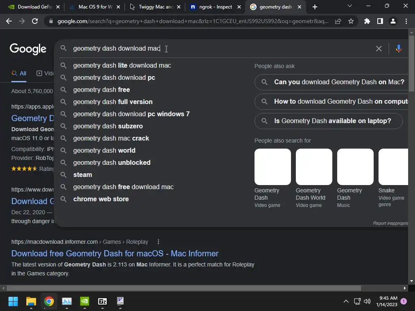Click the vertical page scrollbar thumb
Image resolution: width=415 pixels, height=311 pixels.
click(x=411, y=64)
